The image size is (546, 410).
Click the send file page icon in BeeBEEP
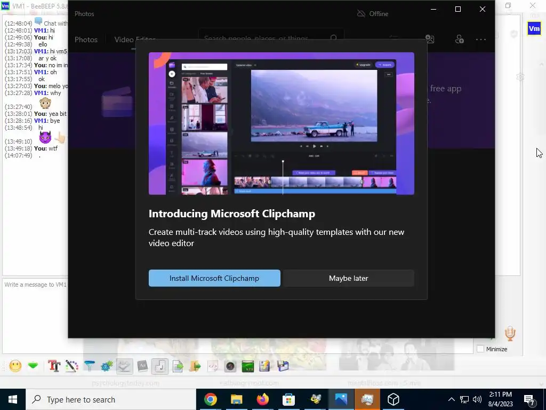pyautogui.click(x=178, y=366)
